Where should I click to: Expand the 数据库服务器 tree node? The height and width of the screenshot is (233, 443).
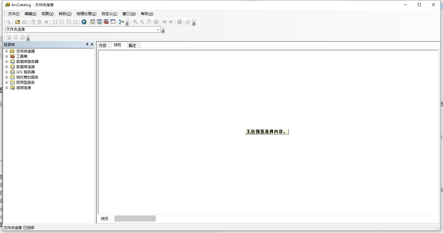tap(6, 61)
